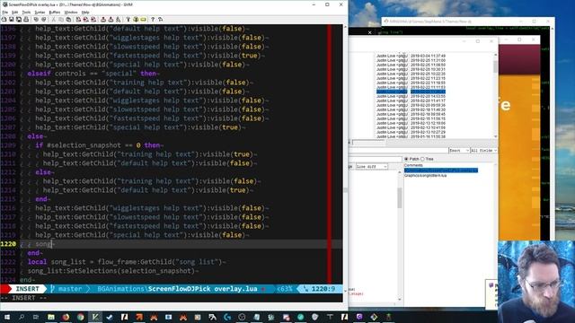Click the Find Previous toolbar icon
Image resolution: width=575 pixels, height=323 pixels.
pyautogui.click(x=93, y=20)
